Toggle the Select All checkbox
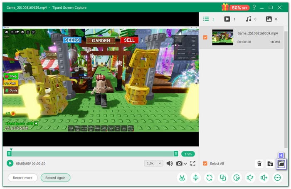 (x=205, y=164)
